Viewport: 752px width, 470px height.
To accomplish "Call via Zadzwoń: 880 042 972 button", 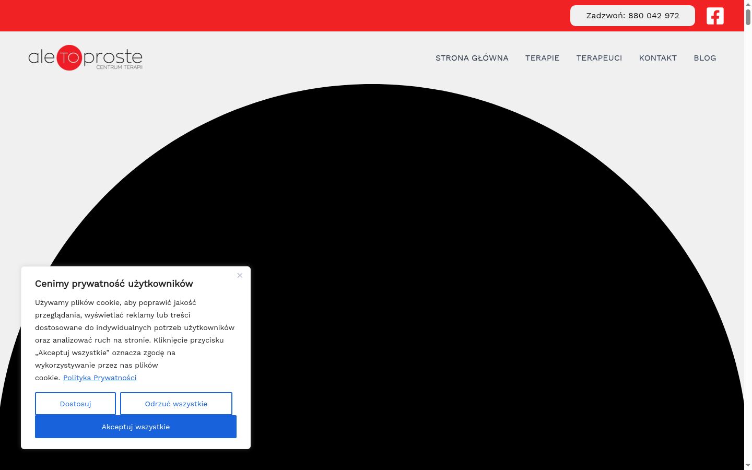I will pyautogui.click(x=632, y=16).
